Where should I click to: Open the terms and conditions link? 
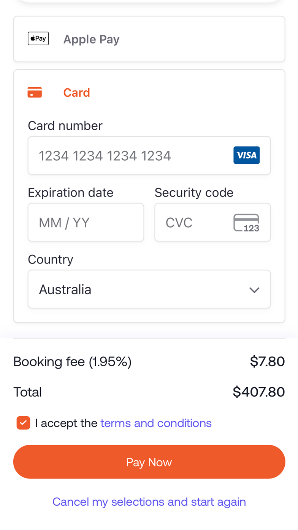tap(156, 423)
